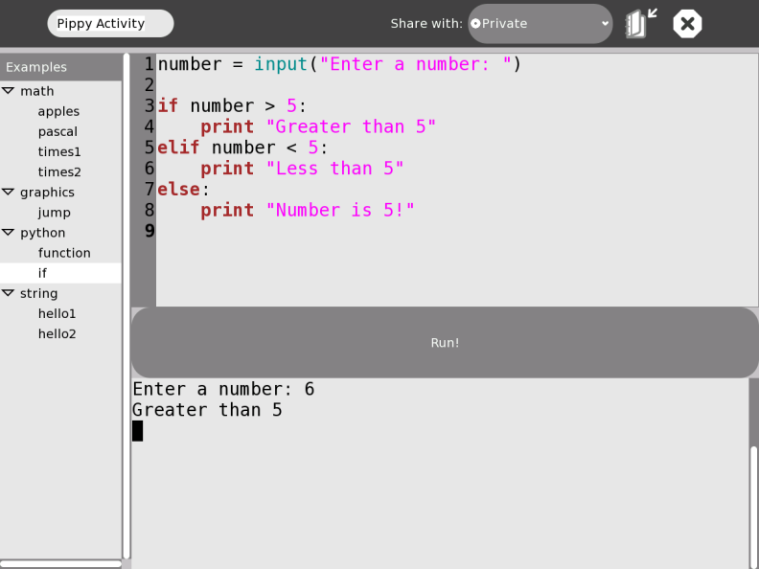Screen dimensions: 759x569
Task: Open the apples example
Action: tap(58, 111)
